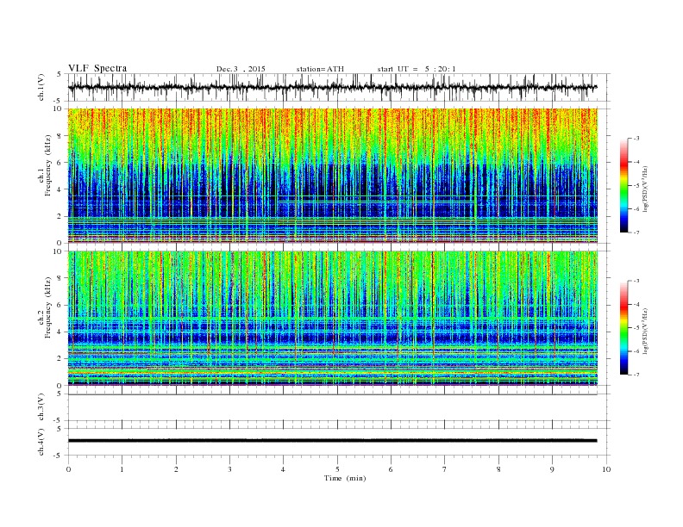Click the ch.1 waveform trace panel
Viewport: 683px width, 527px height.
click(338, 87)
